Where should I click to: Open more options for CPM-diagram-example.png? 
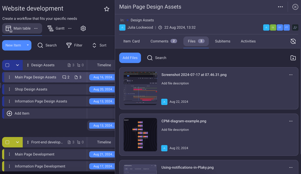click(291, 121)
